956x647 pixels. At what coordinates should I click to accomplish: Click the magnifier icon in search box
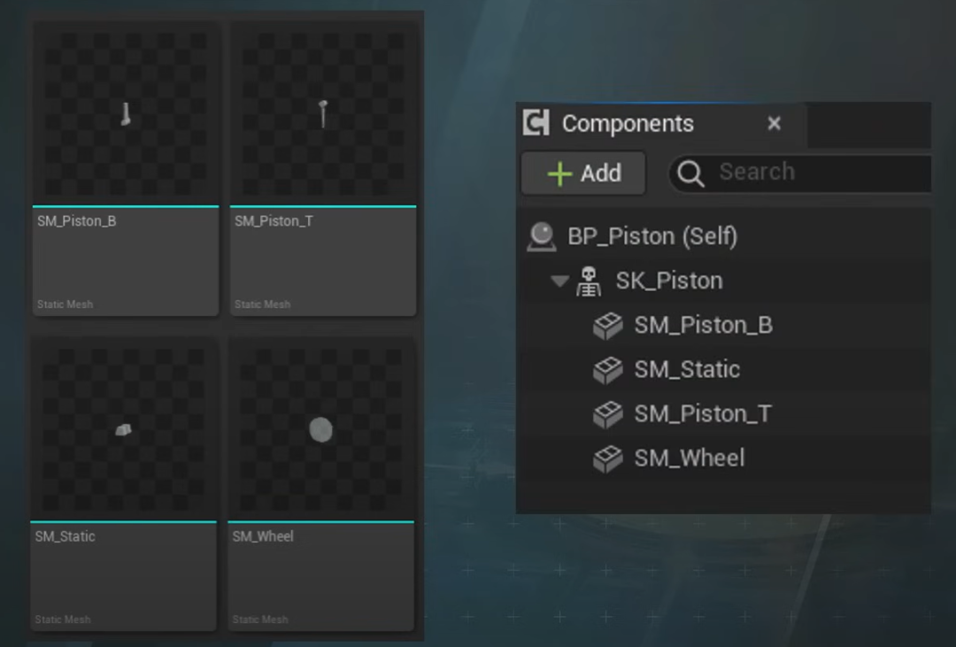[690, 173]
